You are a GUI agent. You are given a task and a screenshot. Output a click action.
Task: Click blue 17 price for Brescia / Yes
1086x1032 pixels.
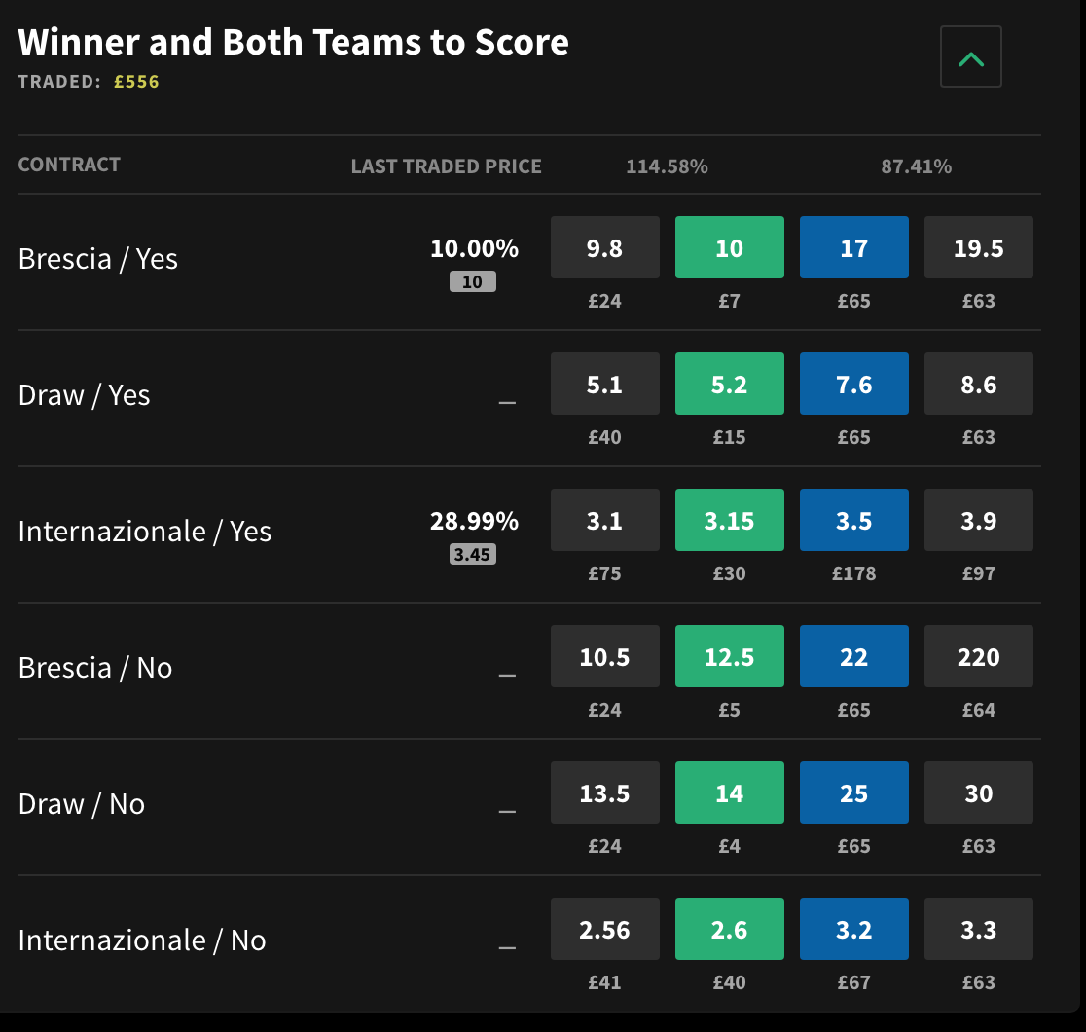click(853, 248)
